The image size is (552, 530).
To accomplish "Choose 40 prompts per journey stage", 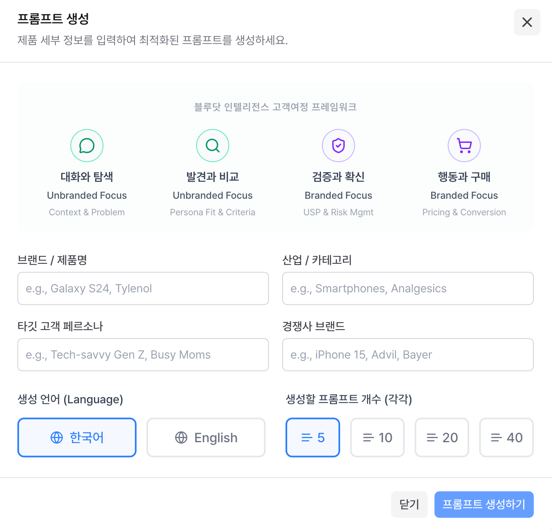I will [506, 437].
